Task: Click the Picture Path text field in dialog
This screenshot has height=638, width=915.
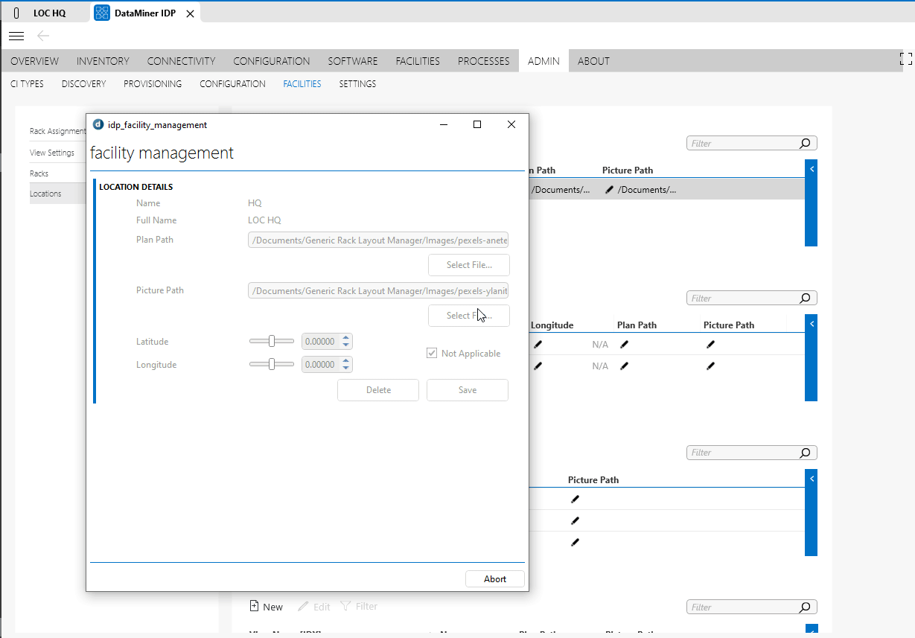Action: click(378, 291)
